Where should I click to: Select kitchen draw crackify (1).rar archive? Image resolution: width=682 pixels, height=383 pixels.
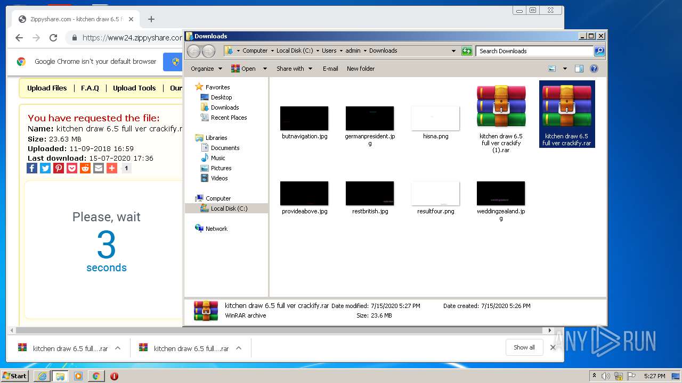point(501,118)
